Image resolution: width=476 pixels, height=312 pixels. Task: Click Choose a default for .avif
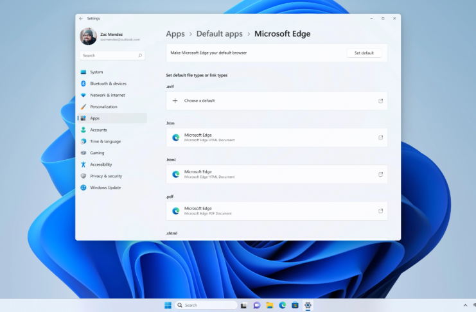[277, 101]
